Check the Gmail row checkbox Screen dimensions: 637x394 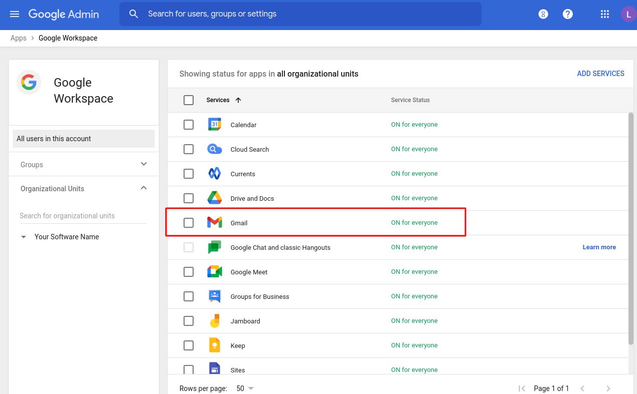click(189, 223)
